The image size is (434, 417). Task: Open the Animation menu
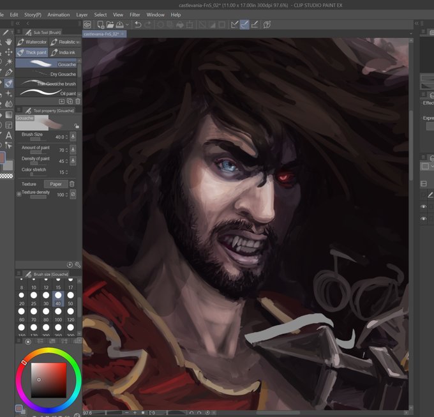(x=59, y=15)
